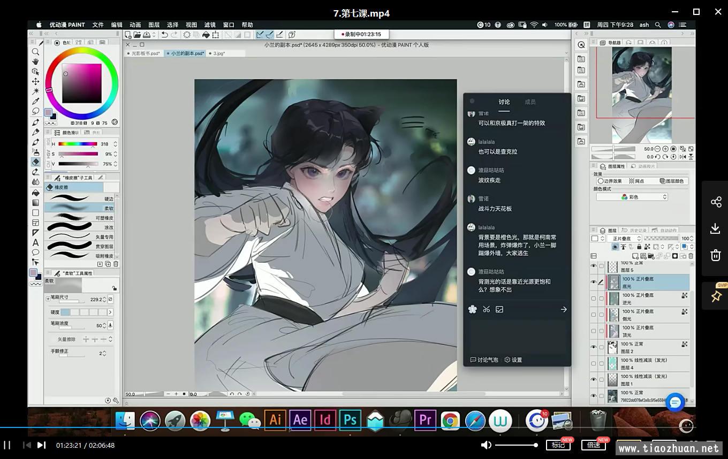Viewport: 728px width, 459px height.
Task: Select the Magnifier zoom tool
Action: point(35,52)
